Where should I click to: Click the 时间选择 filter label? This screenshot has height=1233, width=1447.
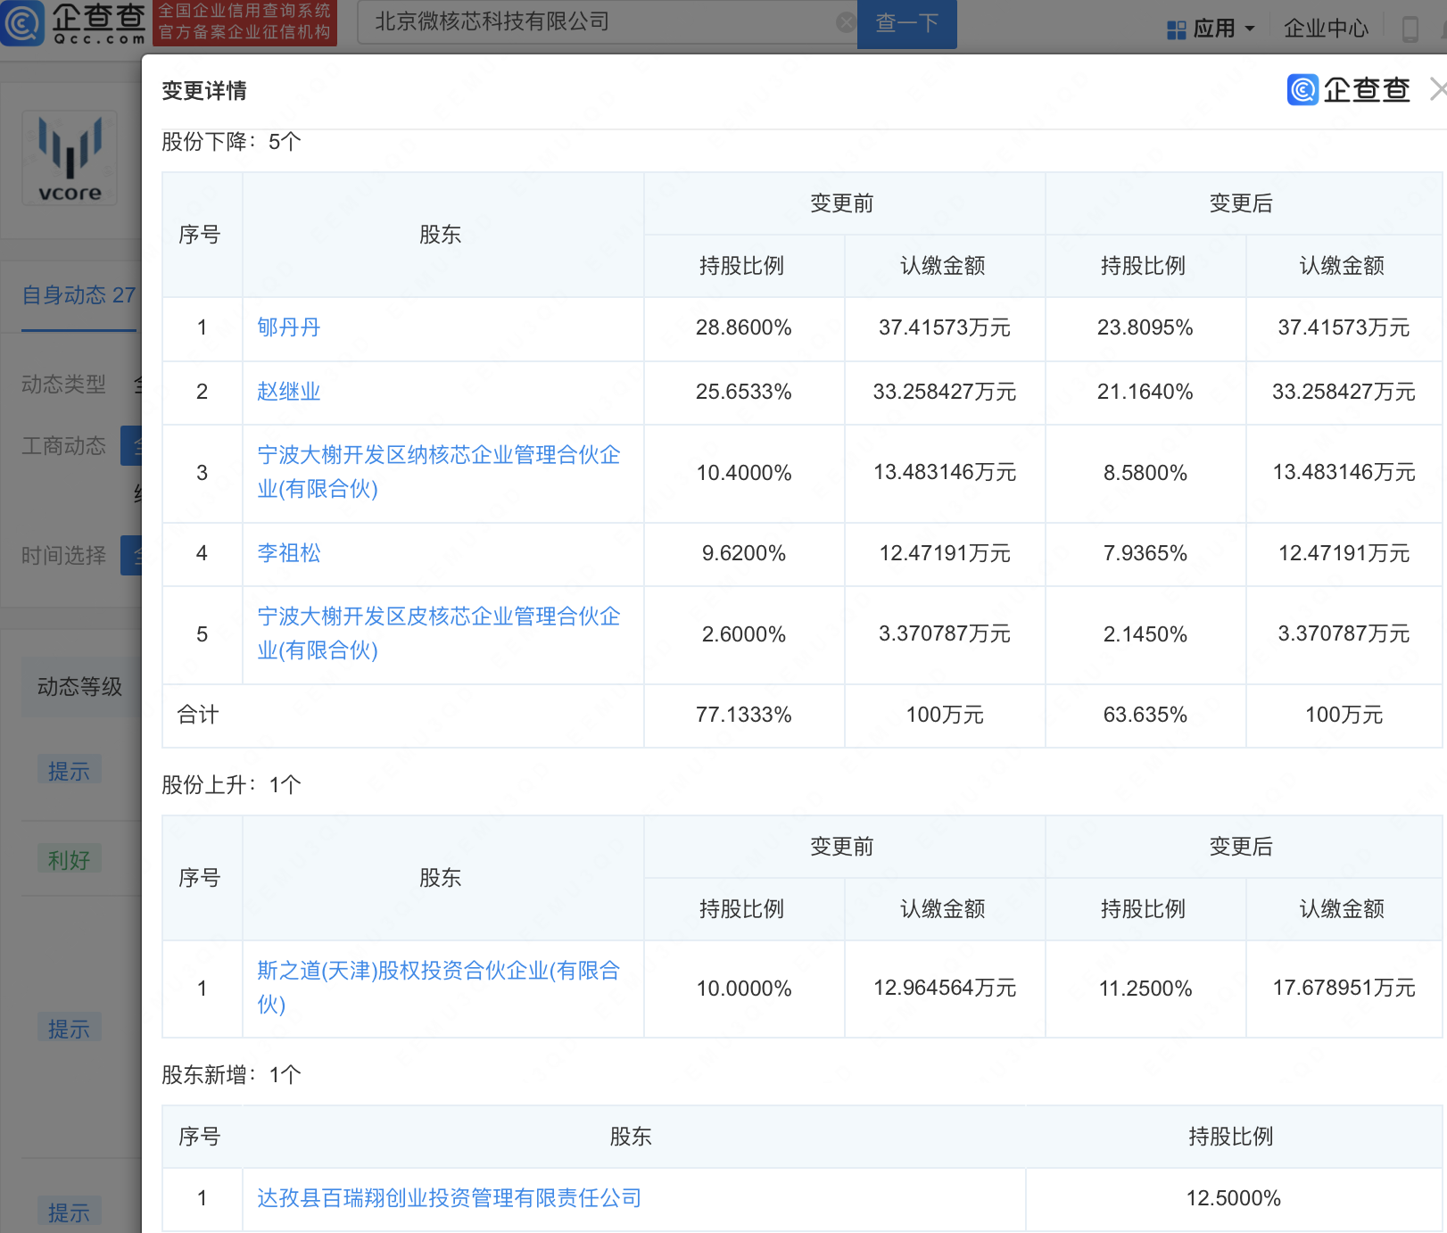tap(63, 556)
